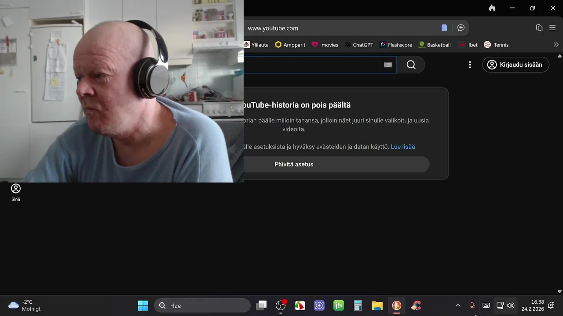Open File Explorer from the taskbar
Image resolution: width=563 pixels, height=316 pixels.
[x=377, y=305]
